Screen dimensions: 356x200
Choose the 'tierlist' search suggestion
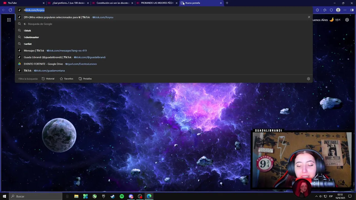[x=164, y=44]
